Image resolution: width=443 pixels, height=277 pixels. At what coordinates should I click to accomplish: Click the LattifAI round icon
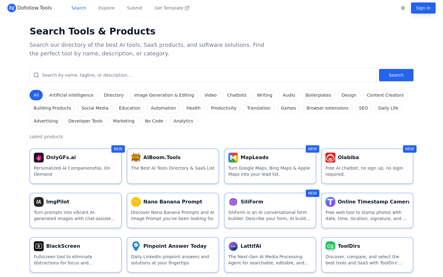point(233,246)
